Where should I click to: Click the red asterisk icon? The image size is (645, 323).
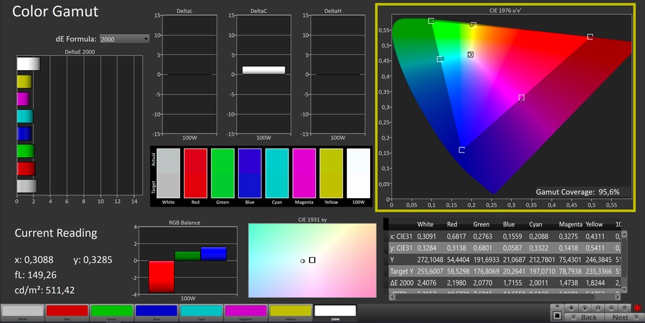(x=637, y=308)
